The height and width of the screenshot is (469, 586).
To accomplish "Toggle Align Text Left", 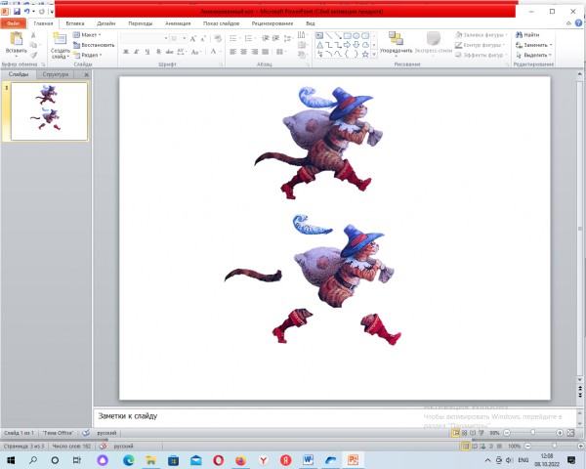I will tap(232, 52).
